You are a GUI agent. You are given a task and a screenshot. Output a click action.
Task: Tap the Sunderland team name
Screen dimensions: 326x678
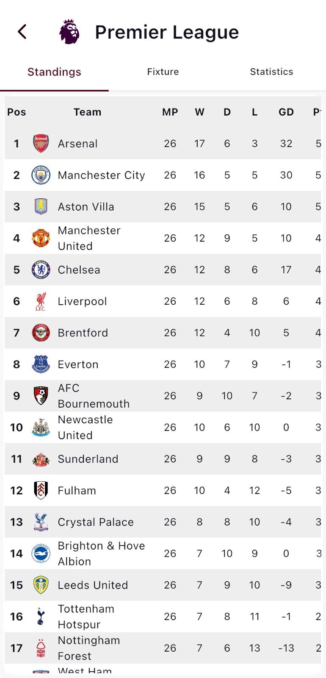tap(88, 459)
